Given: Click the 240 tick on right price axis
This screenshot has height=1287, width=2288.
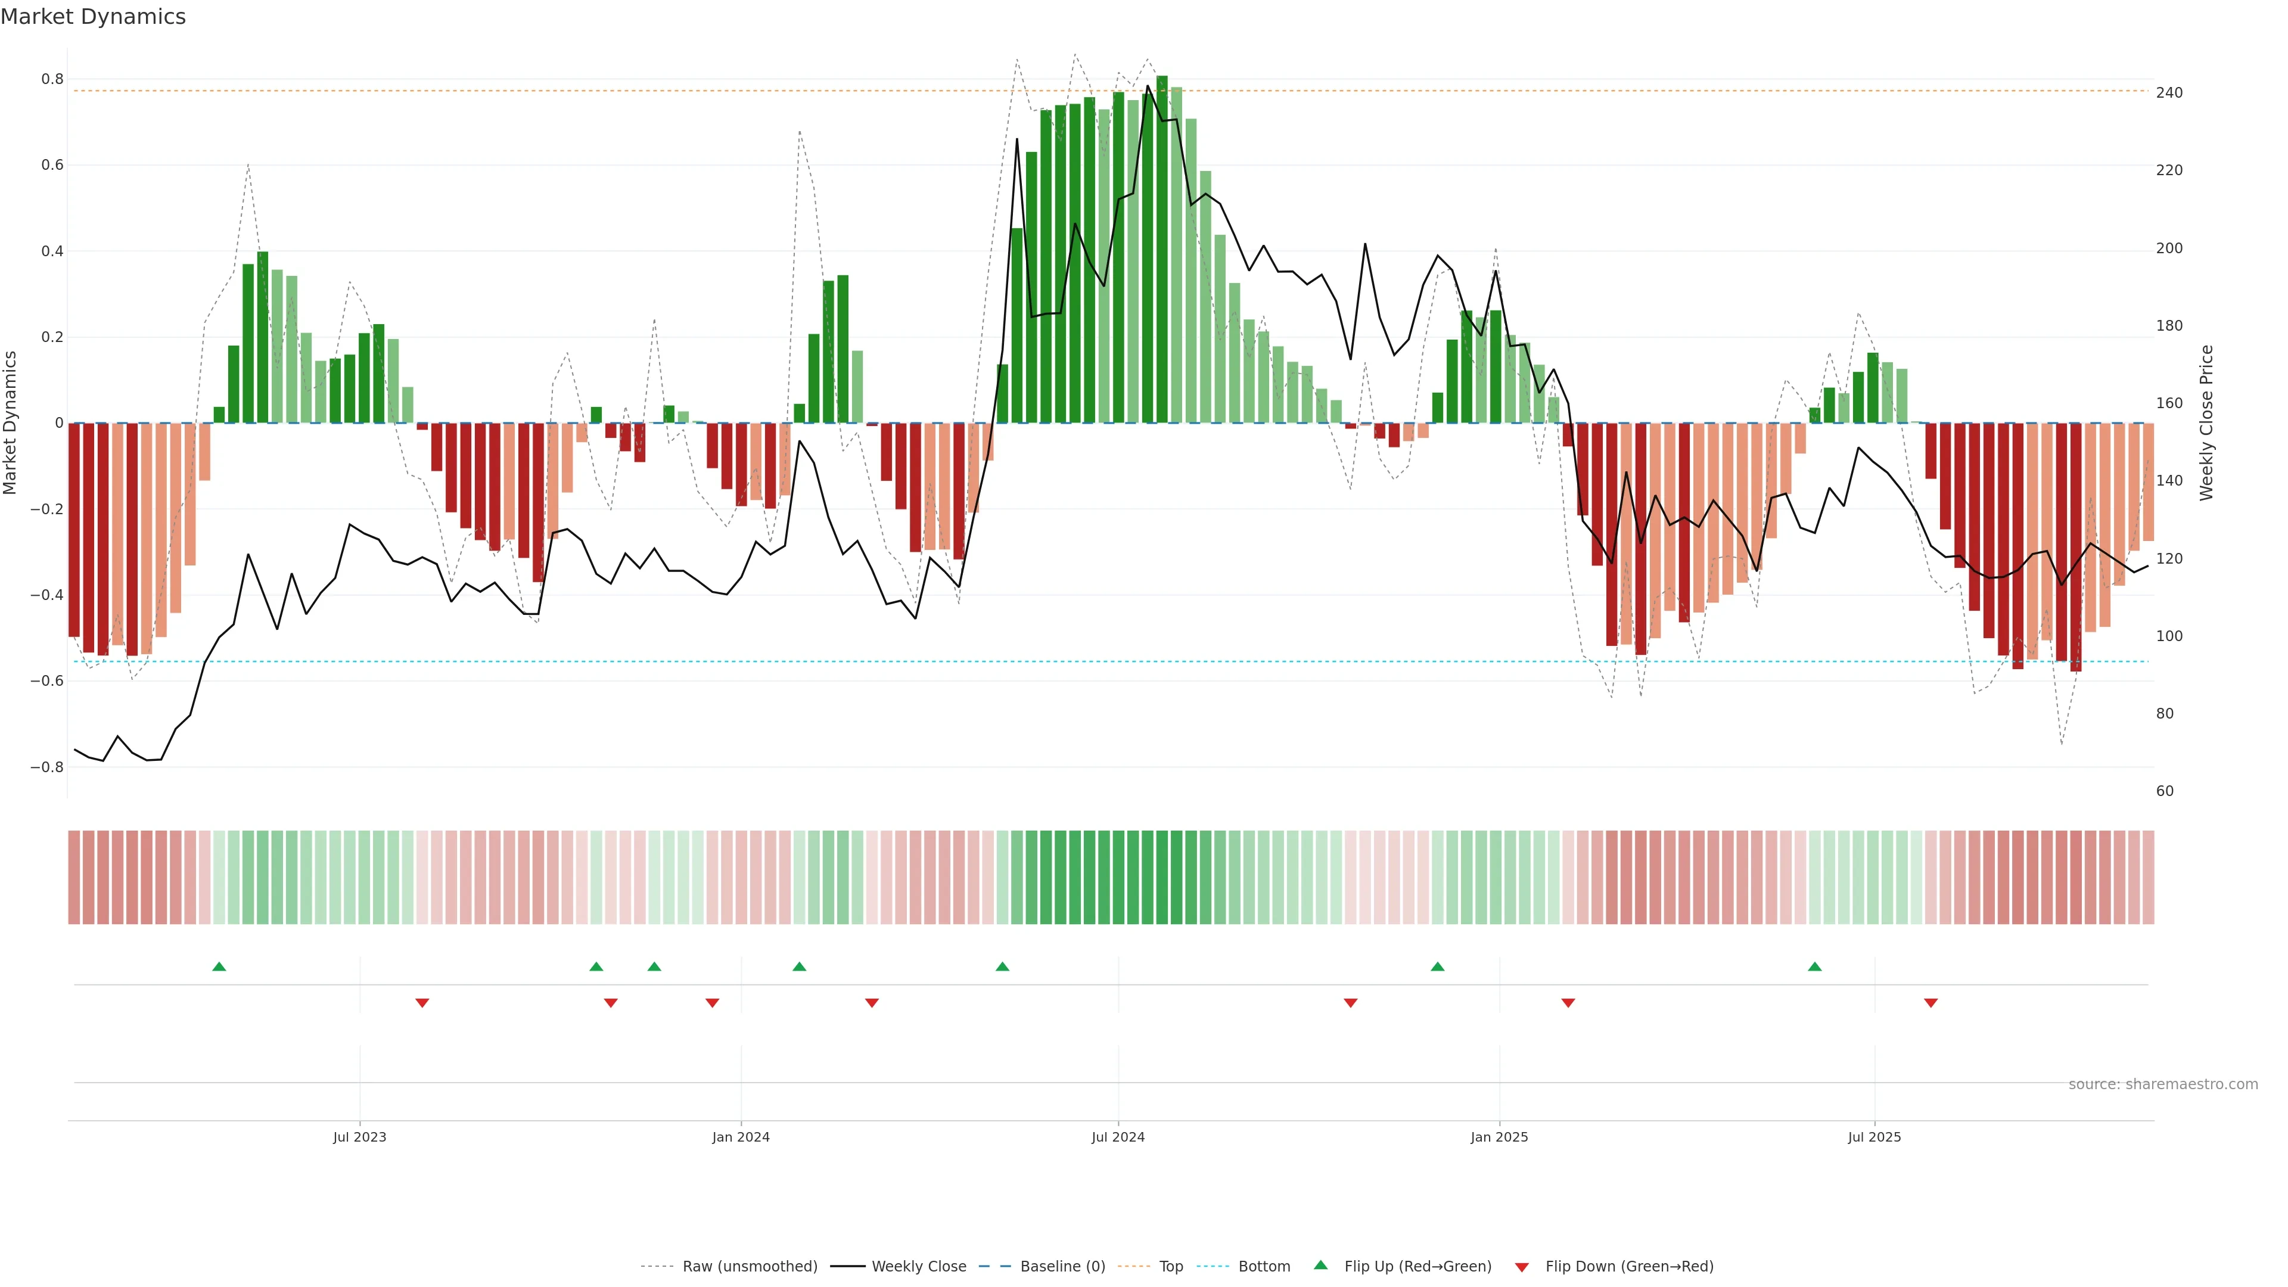Looking at the screenshot, I should coord(2169,92).
